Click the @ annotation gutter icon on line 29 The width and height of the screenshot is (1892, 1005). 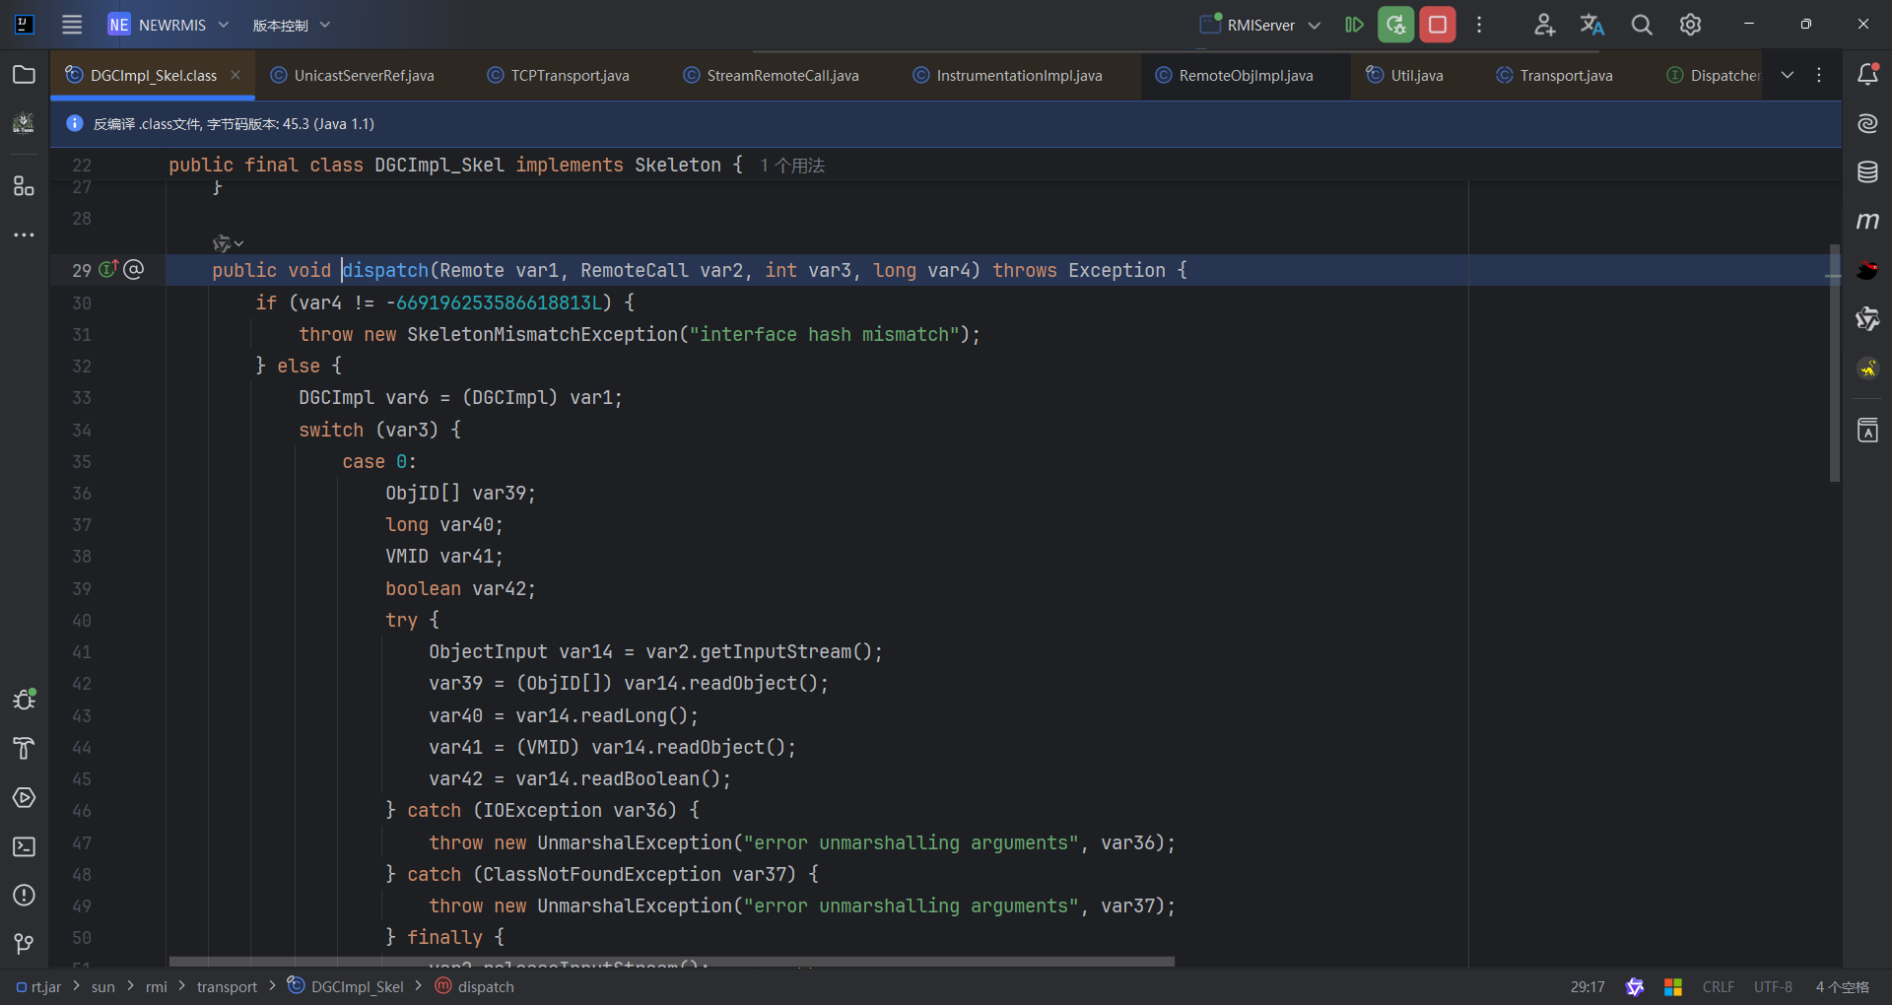coord(134,269)
